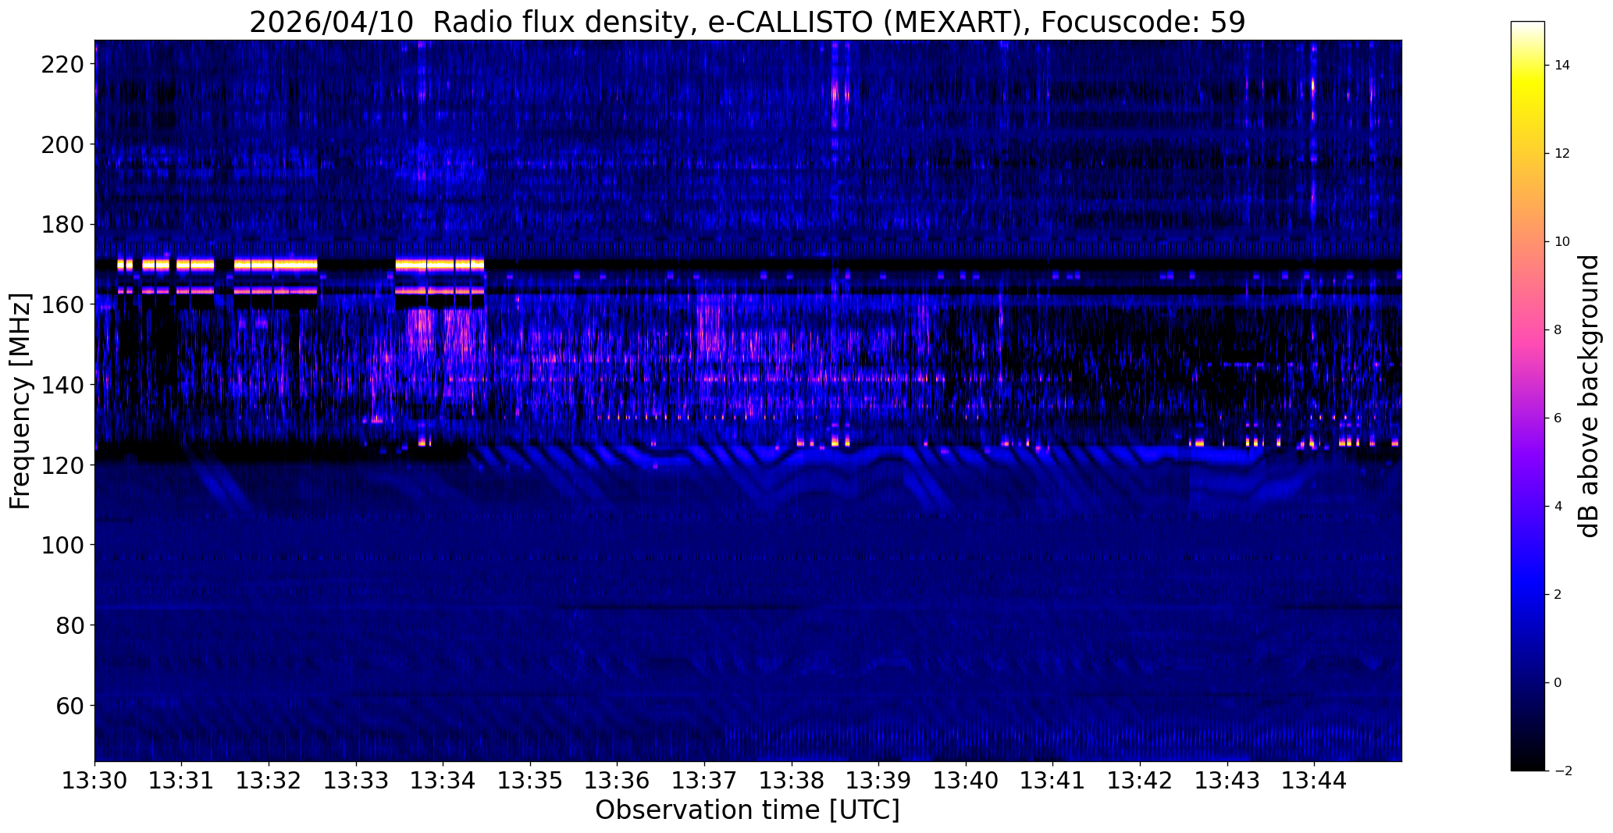Viewport: 1613px width, 833px height.
Task: Click the dB colorbar gradient strip
Action: tap(1528, 396)
